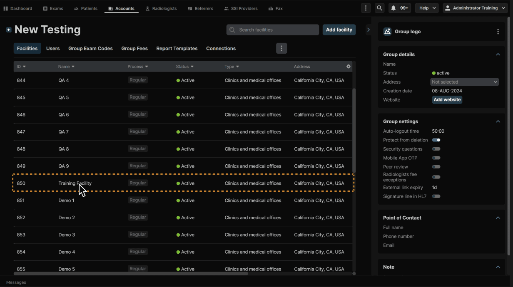The height and width of the screenshot is (287, 513).
Task: Open the Connections tab
Action: pyautogui.click(x=221, y=48)
